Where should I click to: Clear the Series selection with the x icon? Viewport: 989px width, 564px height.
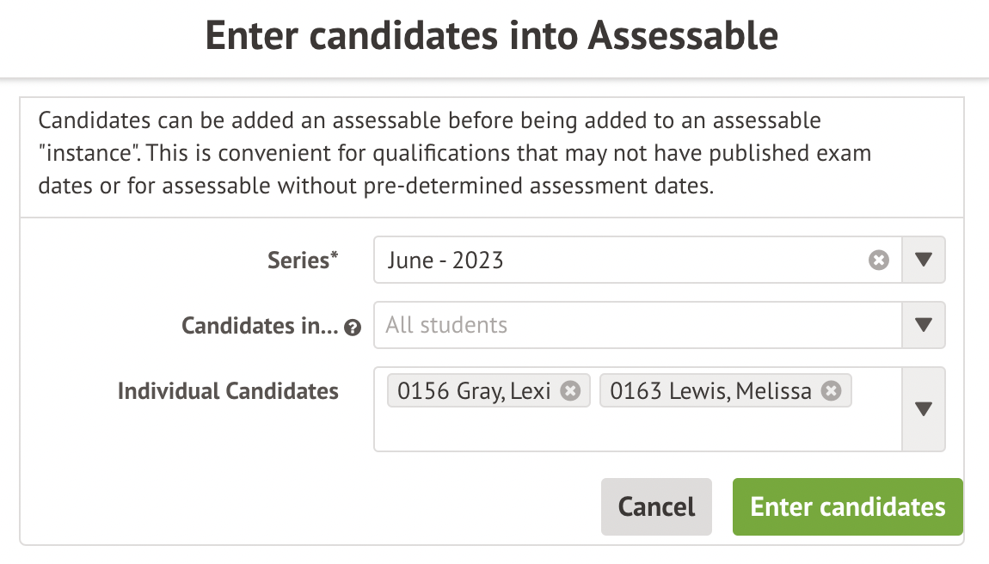(x=878, y=260)
